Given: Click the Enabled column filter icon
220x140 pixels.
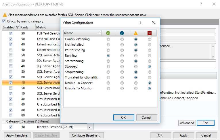Looking at the screenshot, I should [x=18, y=28].
